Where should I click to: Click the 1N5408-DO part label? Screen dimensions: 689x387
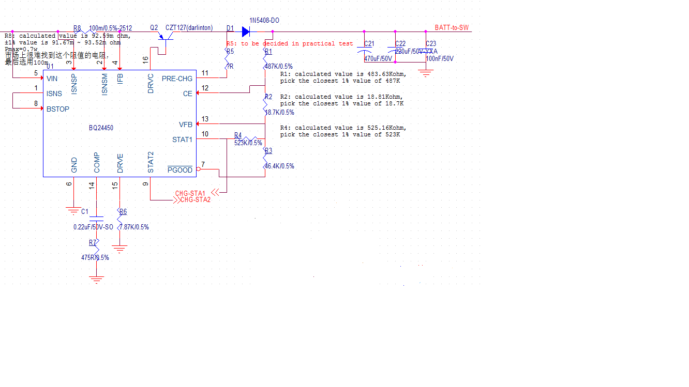(x=264, y=20)
